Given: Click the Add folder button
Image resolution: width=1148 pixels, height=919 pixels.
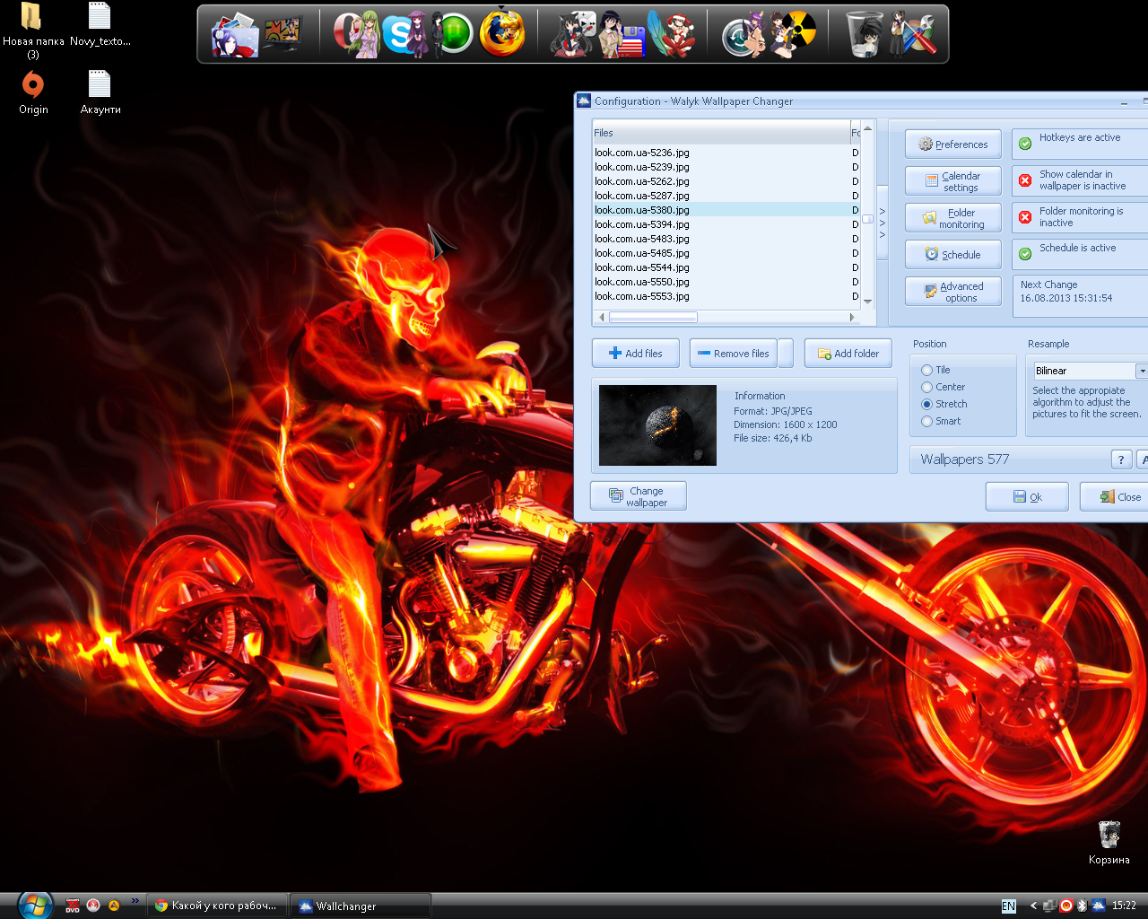Looking at the screenshot, I should coord(848,354).
